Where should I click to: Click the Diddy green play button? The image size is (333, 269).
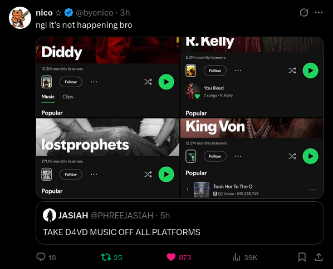tap(166, 82)
